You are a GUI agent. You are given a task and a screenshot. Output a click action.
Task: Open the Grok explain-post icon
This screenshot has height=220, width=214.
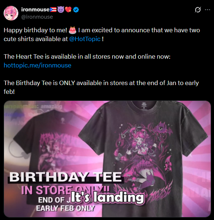click(x=198, y=10)
